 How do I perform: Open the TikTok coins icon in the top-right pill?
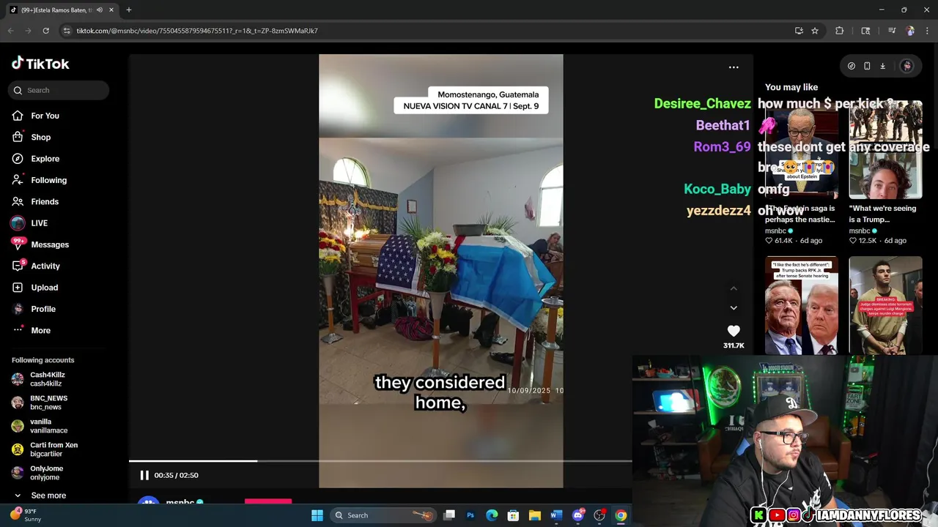point(852,66)
